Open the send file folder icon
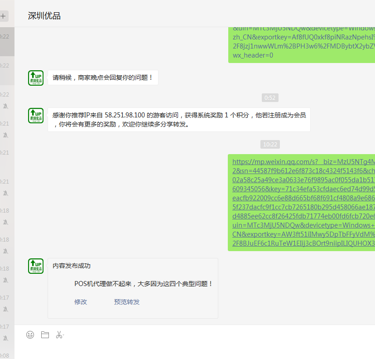The height and width of the screenshot is (359, 375). [45, 335]
